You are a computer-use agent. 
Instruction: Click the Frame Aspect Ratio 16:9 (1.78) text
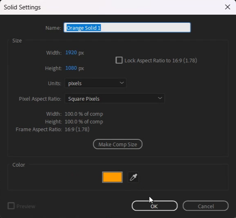tap(77, 130)
